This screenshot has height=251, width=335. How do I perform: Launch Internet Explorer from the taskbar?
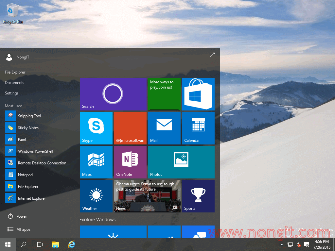coord(72,244)
